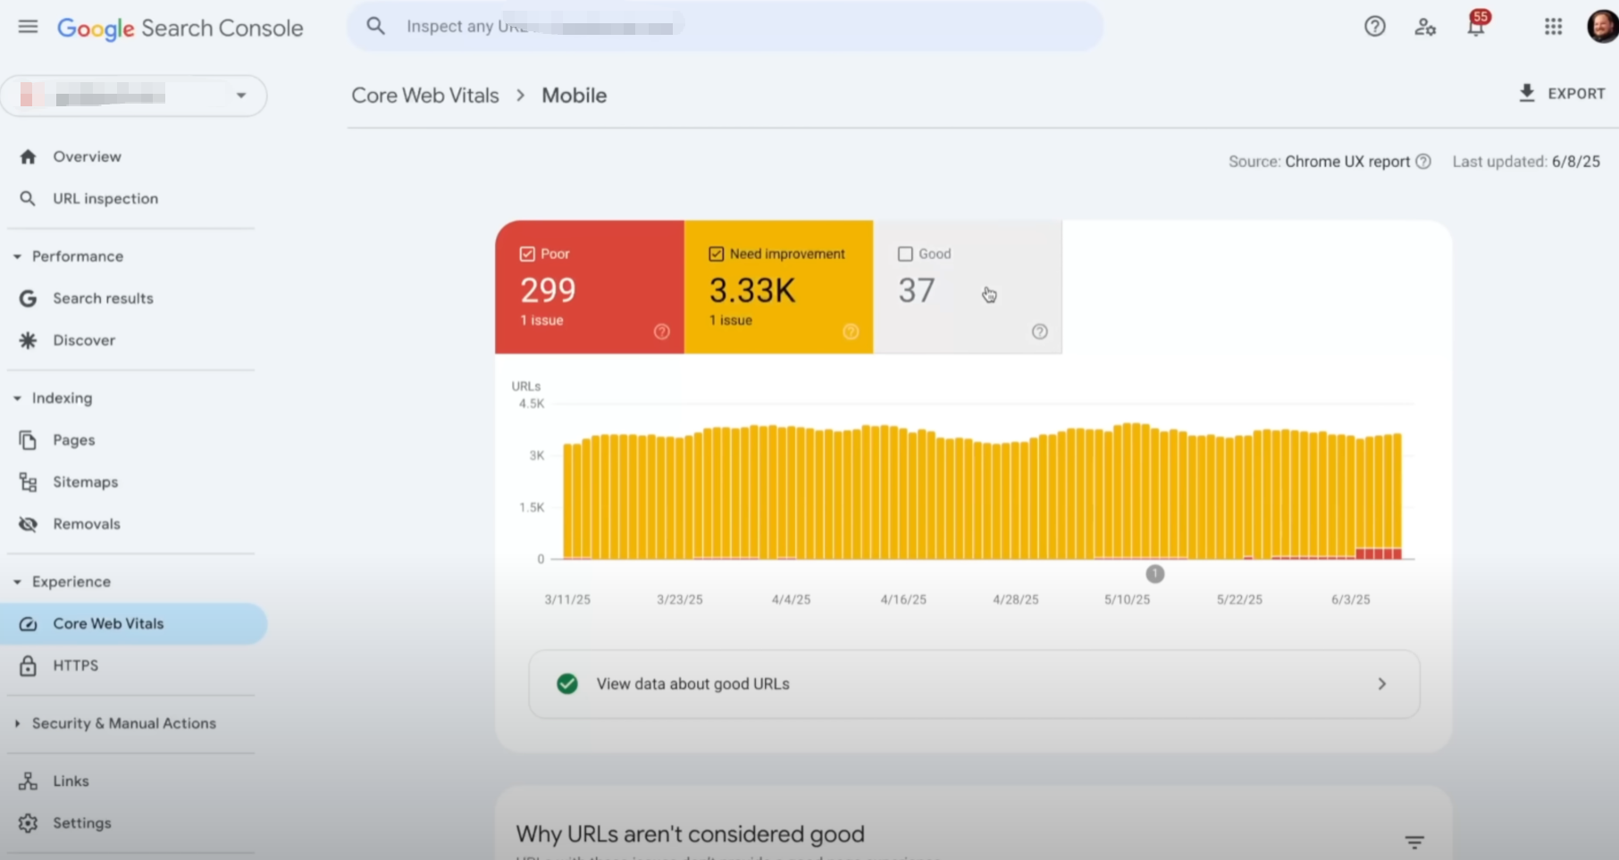
Task: Click help icon on the Poor card
Action: tap(661, 331)
